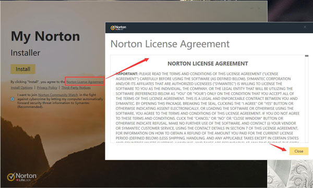Viewport: 313px width, 188px height.
Task: Click the Install button in My Norton installer
Action: click(23, 69)
